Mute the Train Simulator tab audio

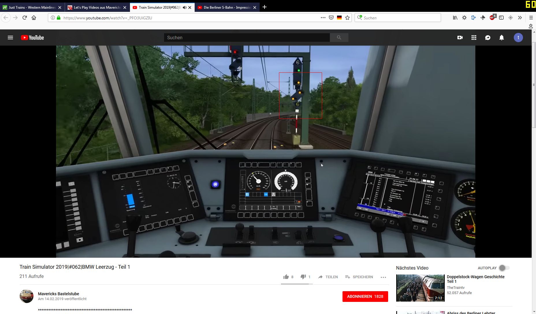[184, 8]
